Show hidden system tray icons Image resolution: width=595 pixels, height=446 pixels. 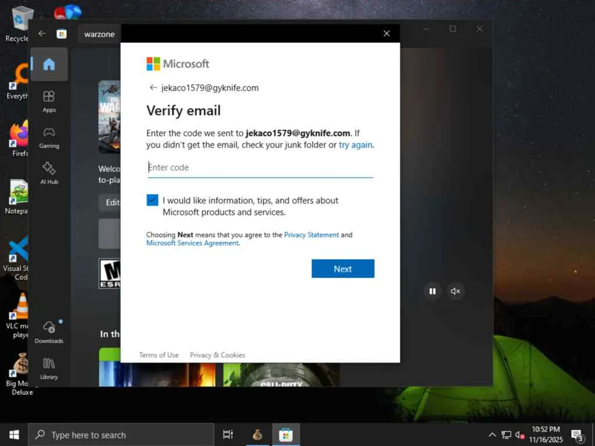tap(492, 434)
